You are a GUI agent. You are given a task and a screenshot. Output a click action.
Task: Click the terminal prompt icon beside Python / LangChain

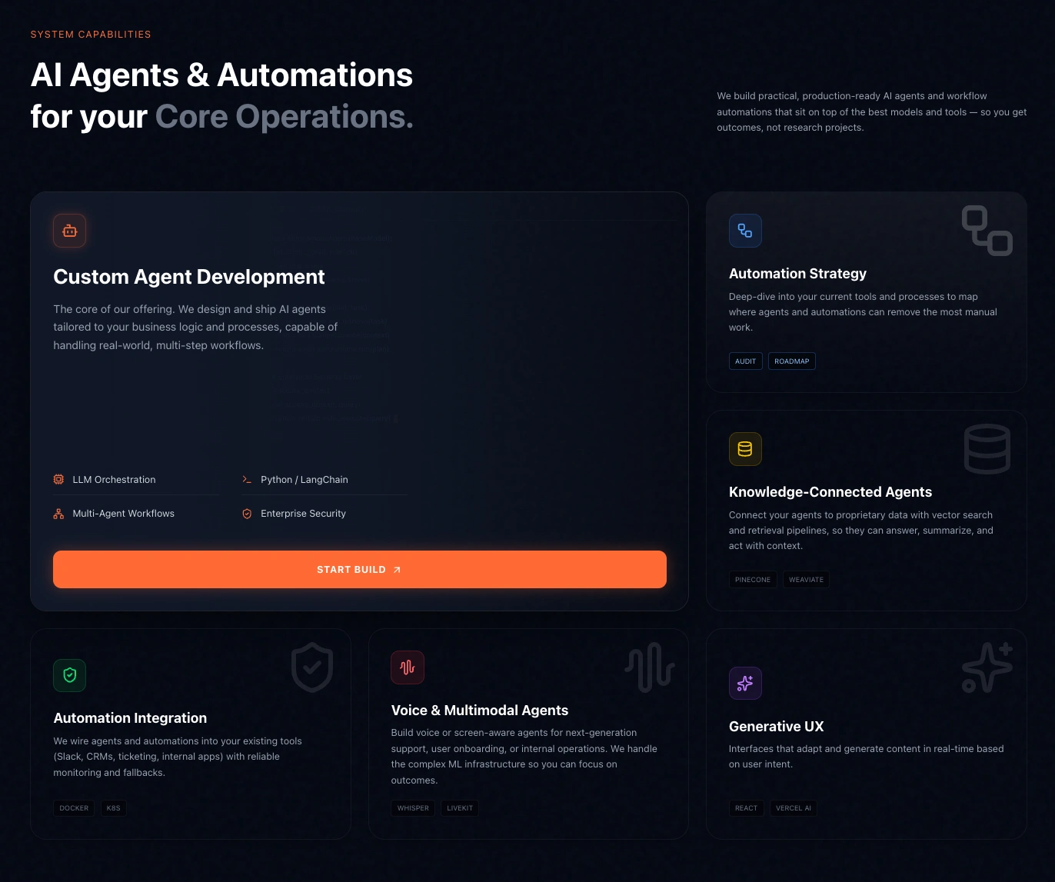point(247,479)
